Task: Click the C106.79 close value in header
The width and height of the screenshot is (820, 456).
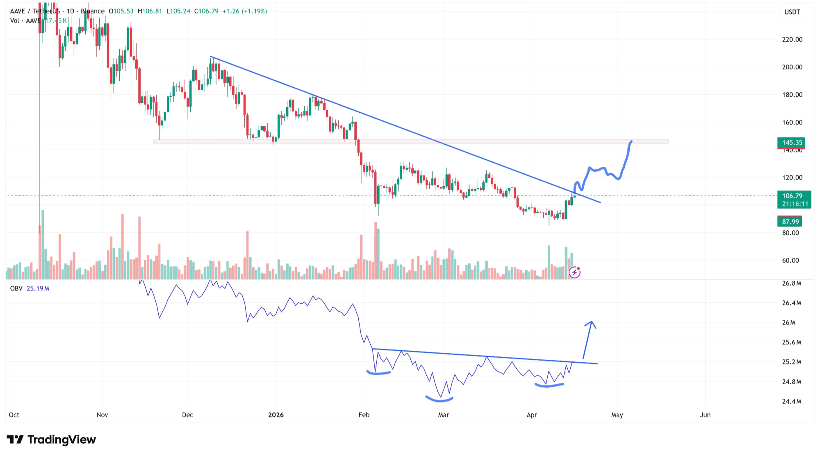Action: tap(206, 11)
